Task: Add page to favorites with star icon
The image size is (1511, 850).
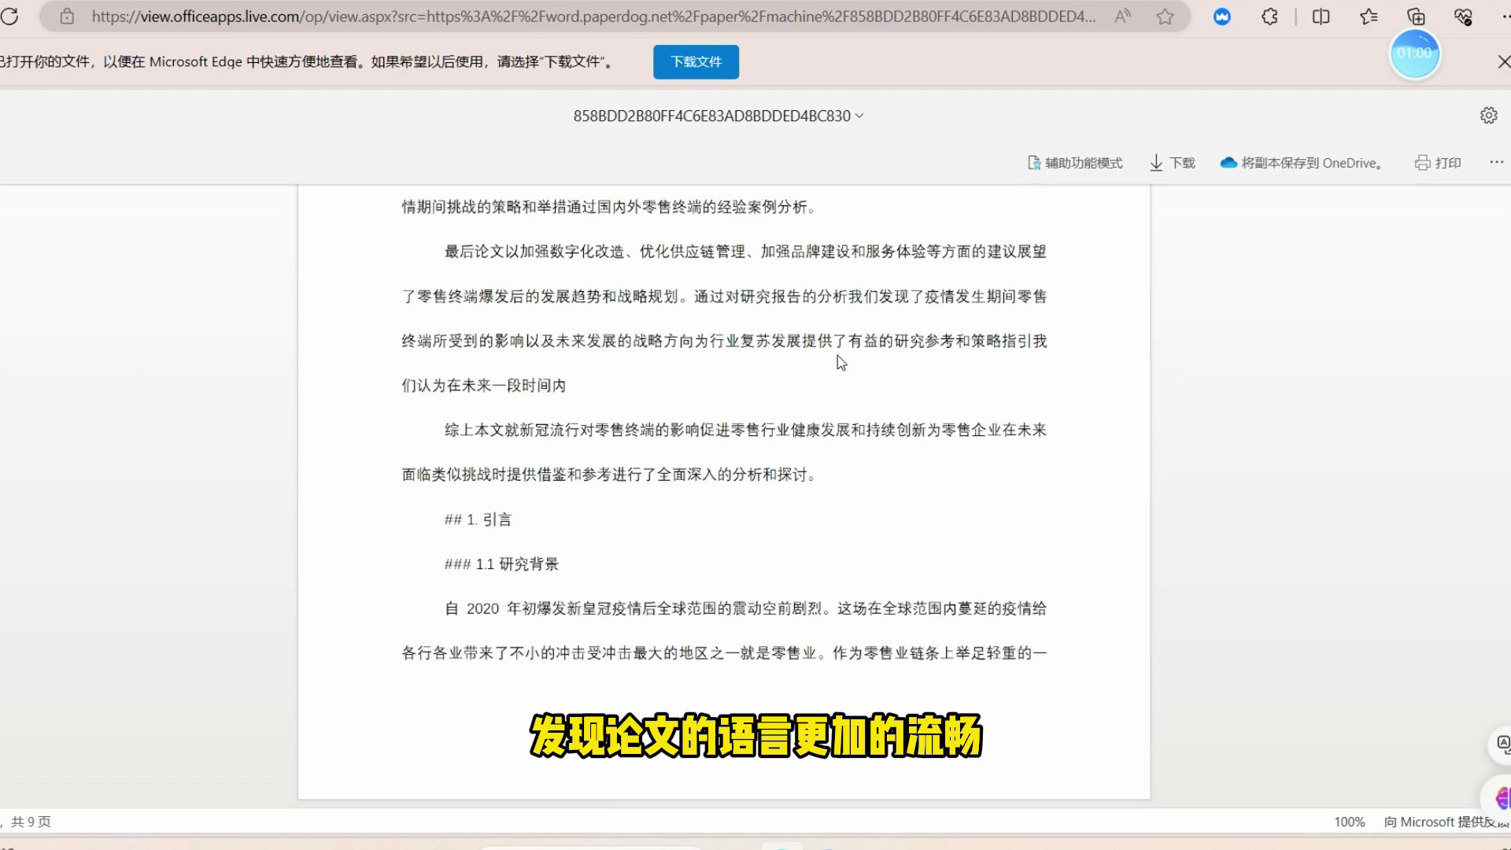Action: 1166,17
